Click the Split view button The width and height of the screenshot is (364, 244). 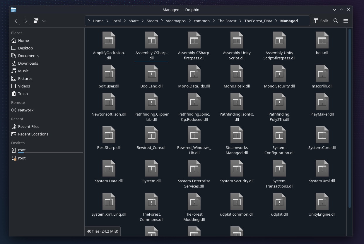click(x=321, y=21)
